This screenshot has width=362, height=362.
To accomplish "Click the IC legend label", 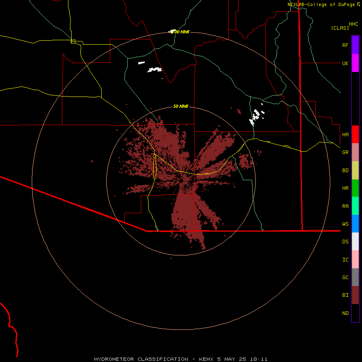I will pos(345,260).
